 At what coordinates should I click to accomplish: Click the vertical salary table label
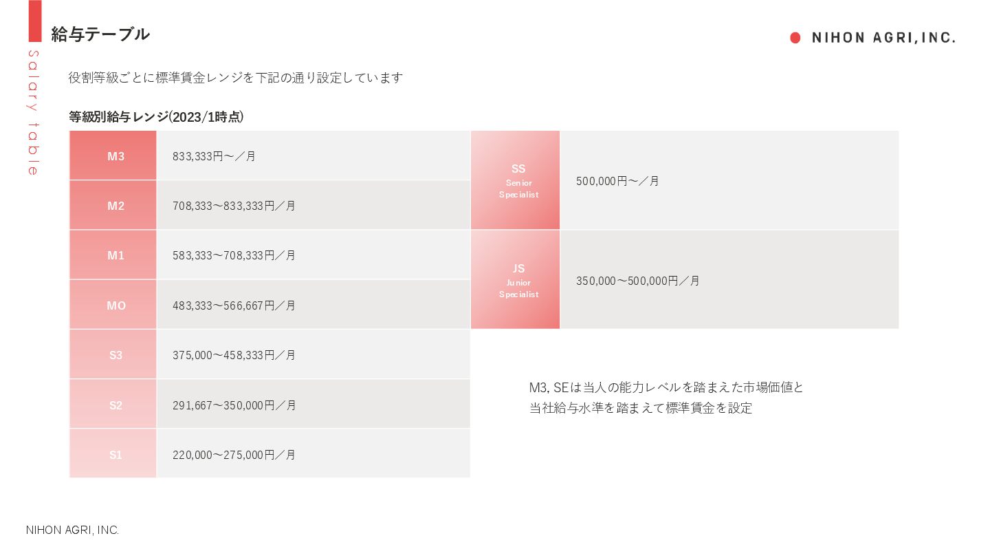33,113
